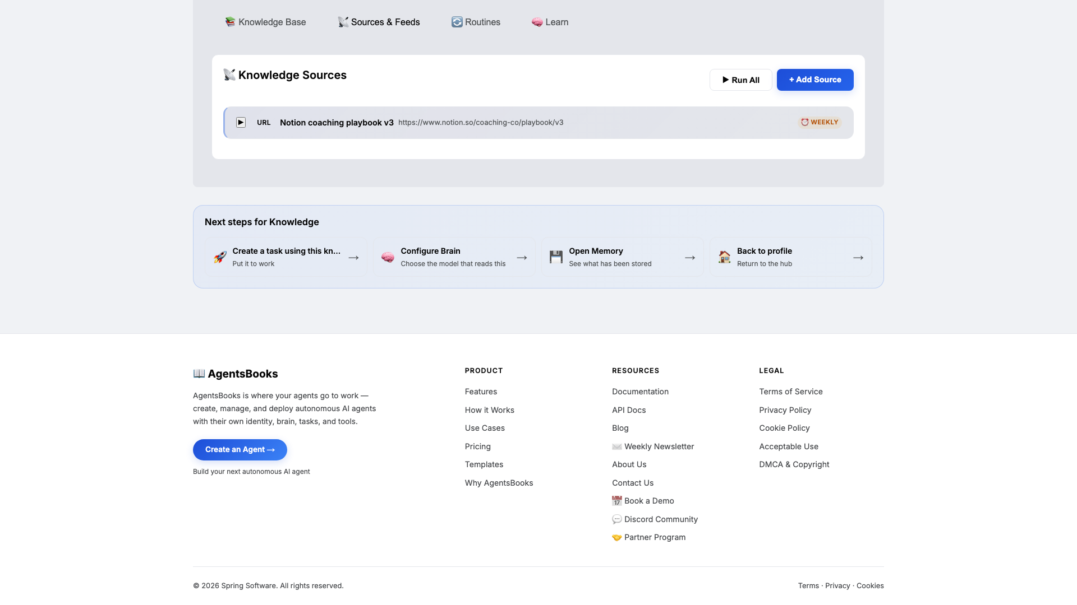The height and width of the screenshot is (605, 1077).
Task: Open Terms of Service link
Action: coord(790,392)
